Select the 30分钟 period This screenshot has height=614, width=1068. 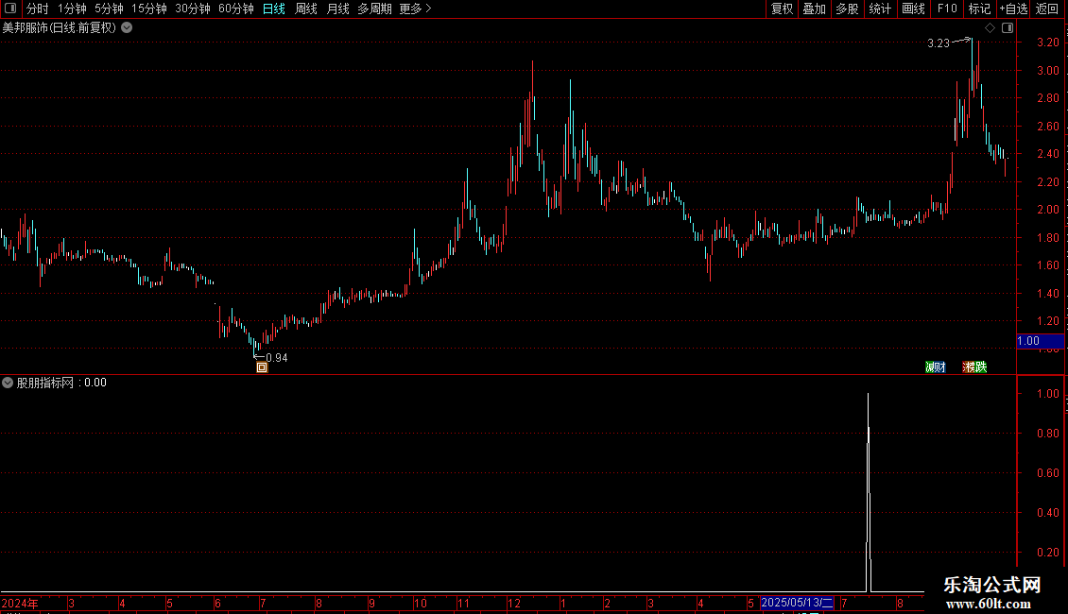point(192,9)
